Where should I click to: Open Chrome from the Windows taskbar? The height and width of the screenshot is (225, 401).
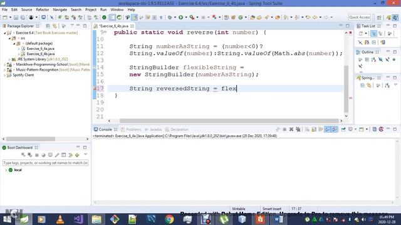tap(169, 219)
